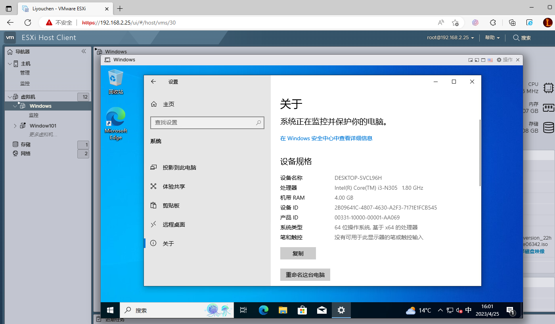Open the 存储 storage icon in navigator
The height and width of the screenshot is (324, 555).
click(15, 145)
